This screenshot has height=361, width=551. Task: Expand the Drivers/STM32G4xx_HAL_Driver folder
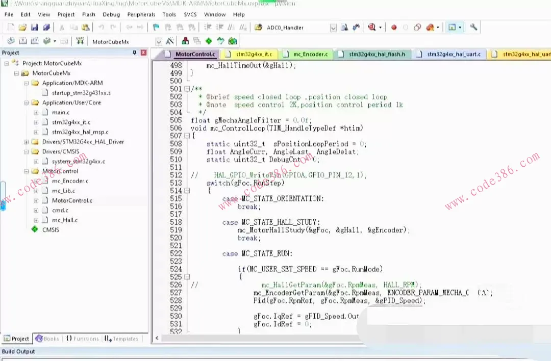(26, 142)
